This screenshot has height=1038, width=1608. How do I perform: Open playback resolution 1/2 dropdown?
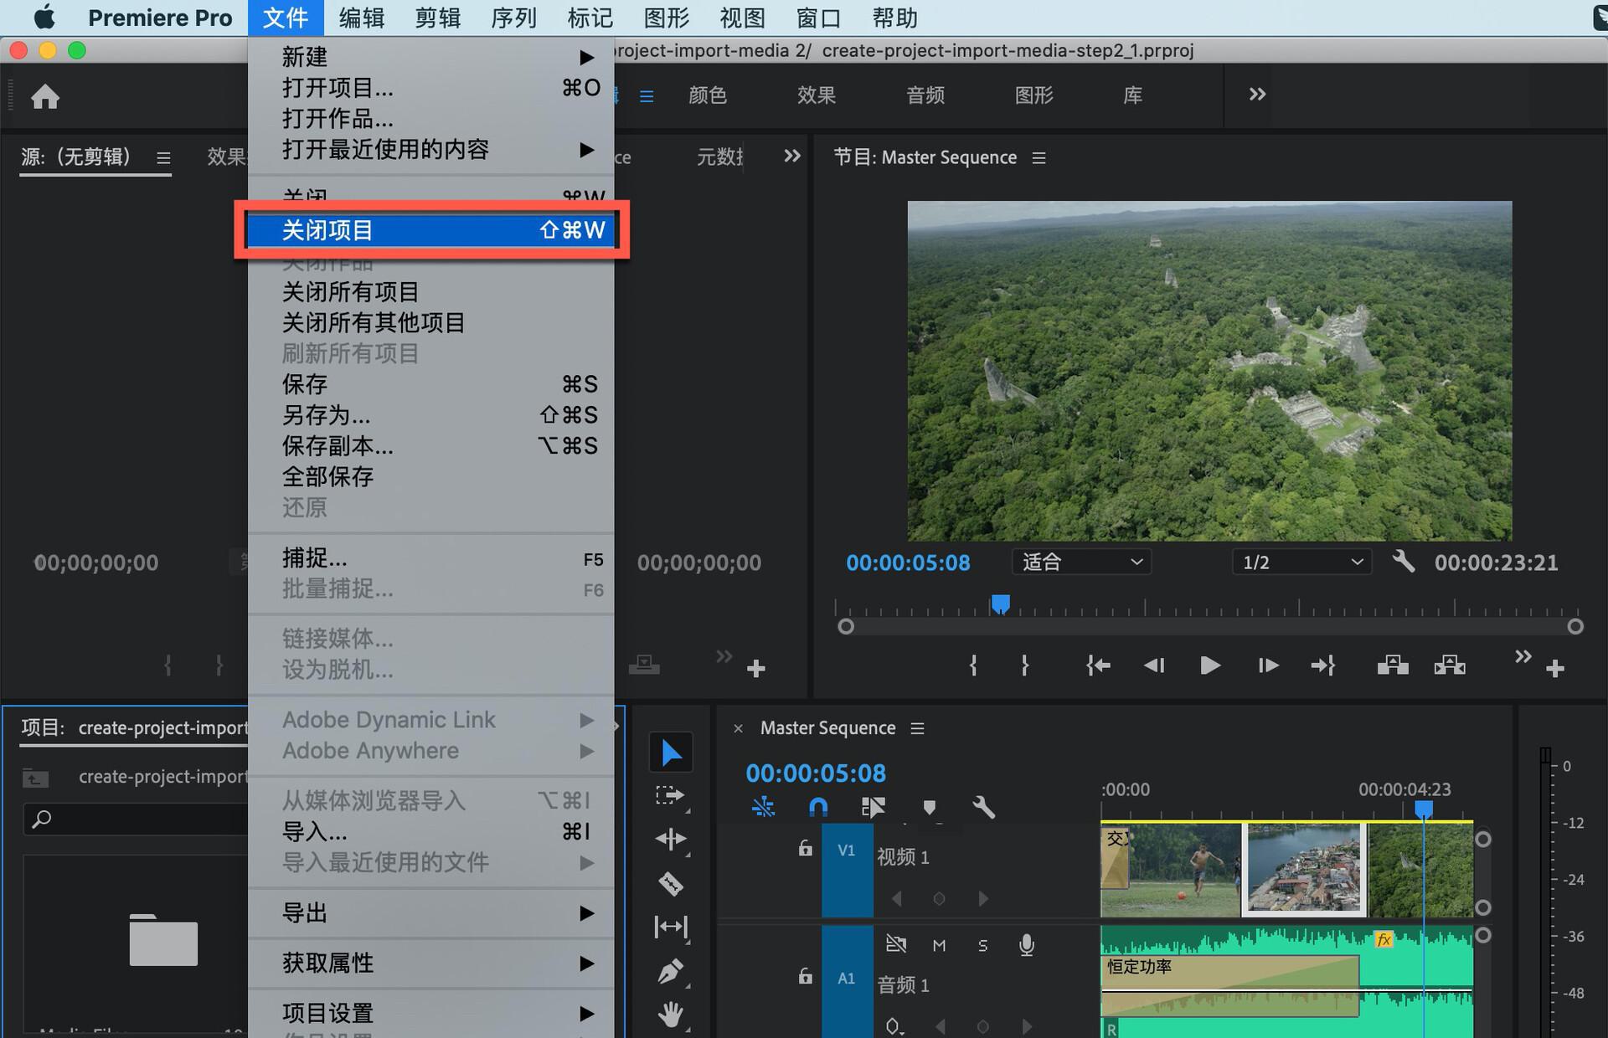(x=1301, y=562)
